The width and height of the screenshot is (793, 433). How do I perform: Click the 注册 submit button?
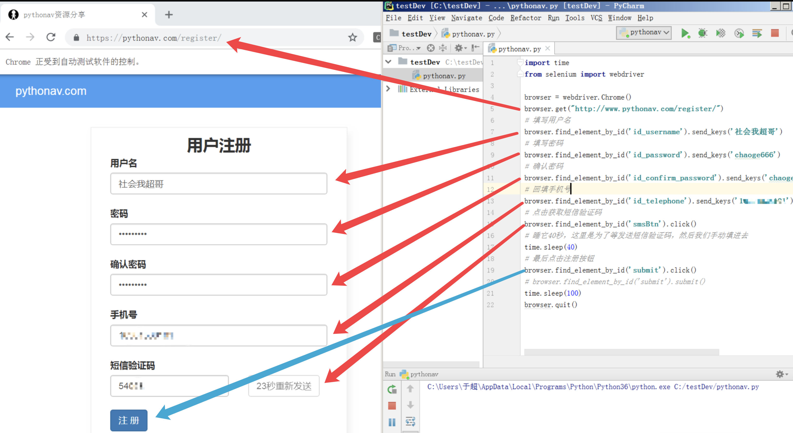tap(129, 420)
